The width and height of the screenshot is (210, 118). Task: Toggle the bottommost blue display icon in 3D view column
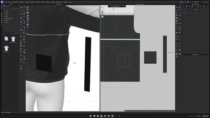(28, 27)
